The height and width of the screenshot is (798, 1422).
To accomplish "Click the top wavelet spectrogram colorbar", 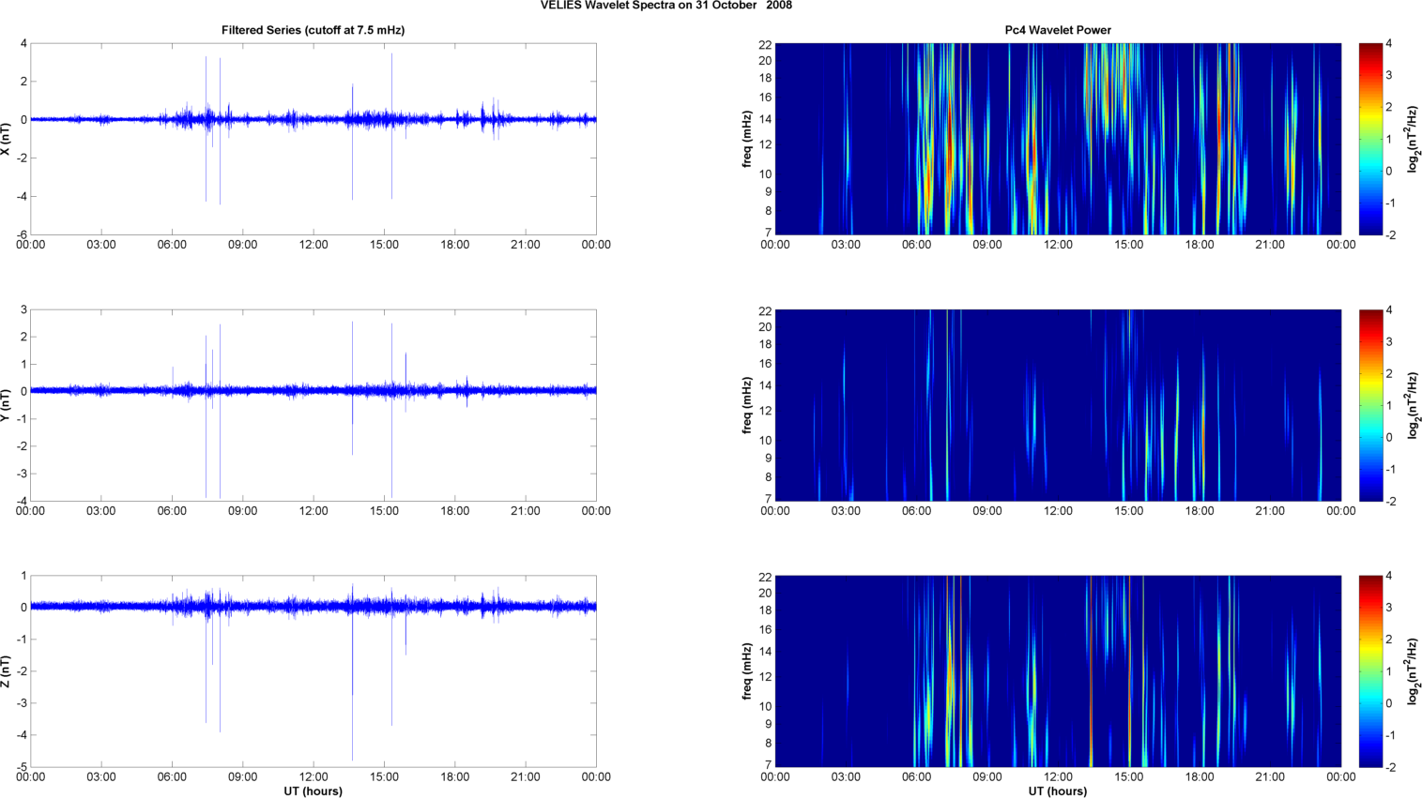I will 1370,139.
